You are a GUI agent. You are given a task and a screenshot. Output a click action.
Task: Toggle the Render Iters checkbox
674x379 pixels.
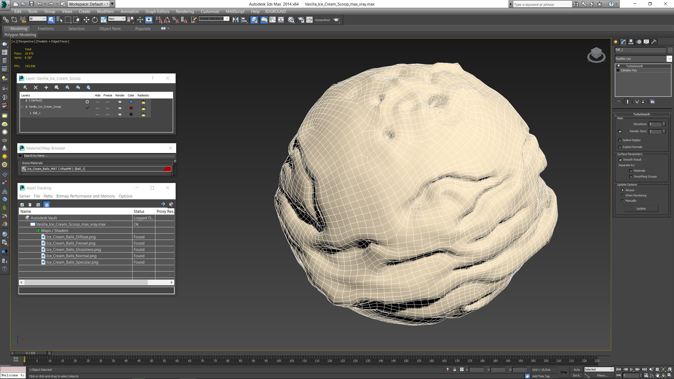pos(620,131)
